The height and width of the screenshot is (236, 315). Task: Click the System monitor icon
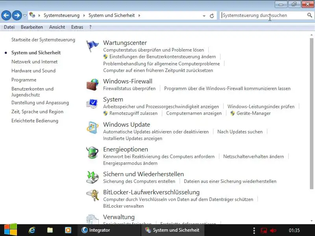pyautogui.click(x=92, y=103)
